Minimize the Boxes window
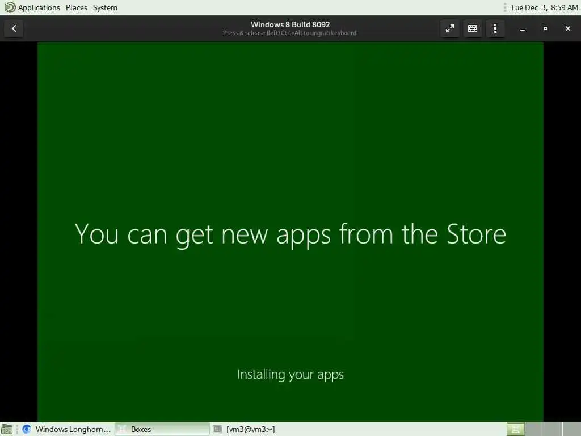This screenshot has width=581, height=436. 523,28
